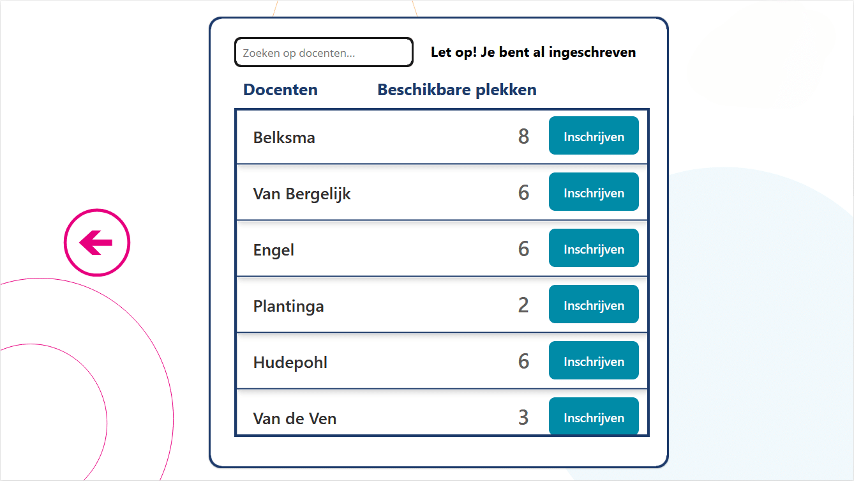Screen dimensions: 854x481
Task: Click the Plantinga row name
Action: [288, 306]
